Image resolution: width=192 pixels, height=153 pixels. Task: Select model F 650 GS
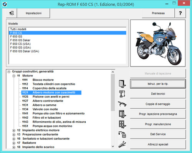(x=68, y=37)
